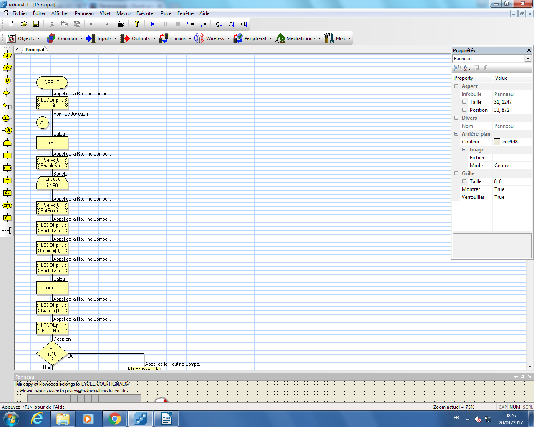Pick the Interrupt (INT) tool
The image size is (534, 427).
[7, 205]
